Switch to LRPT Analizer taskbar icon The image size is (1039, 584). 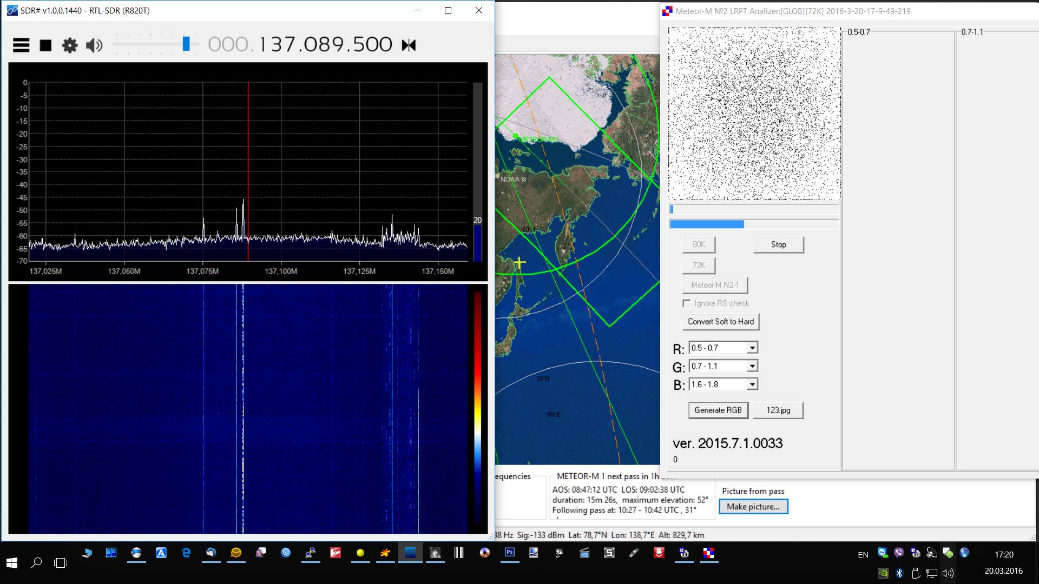[x=708, y=553]
